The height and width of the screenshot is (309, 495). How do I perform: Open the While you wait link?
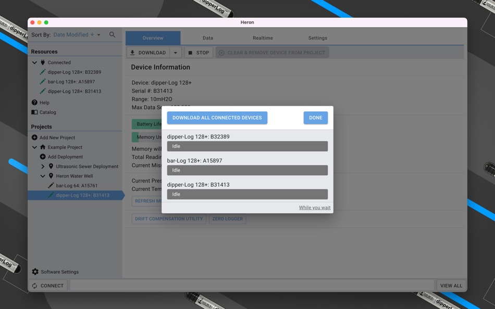(x=315, y=208)
